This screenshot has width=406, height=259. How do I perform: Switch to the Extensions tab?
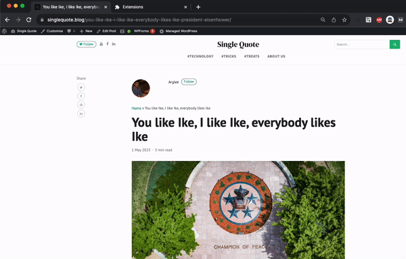point(150,7)
